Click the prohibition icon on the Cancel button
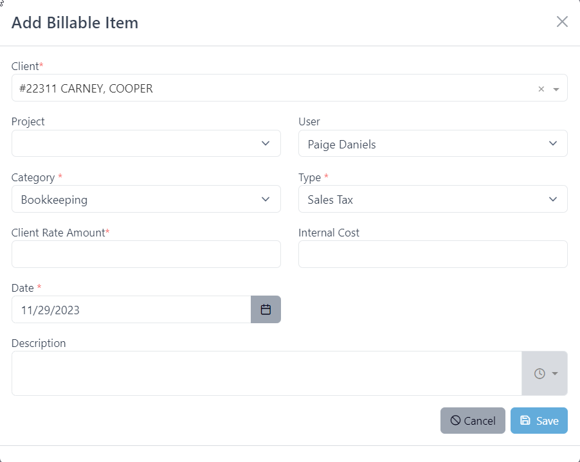The image size is (580, 462). 457,420
